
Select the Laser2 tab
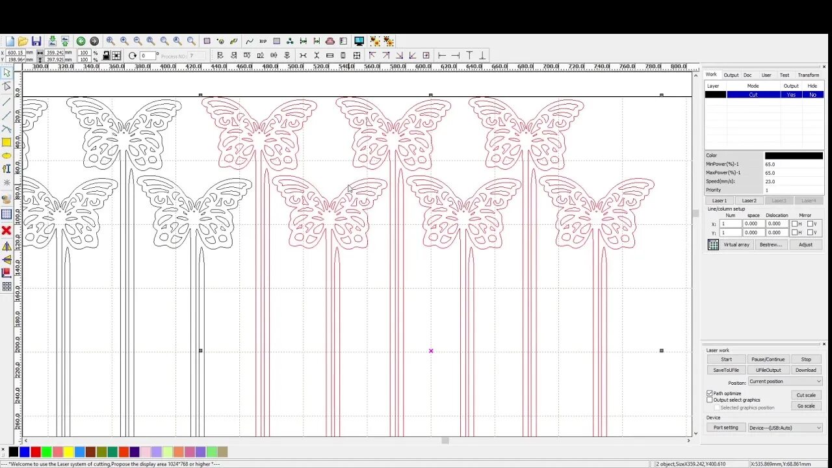click(x=749, y=200)
